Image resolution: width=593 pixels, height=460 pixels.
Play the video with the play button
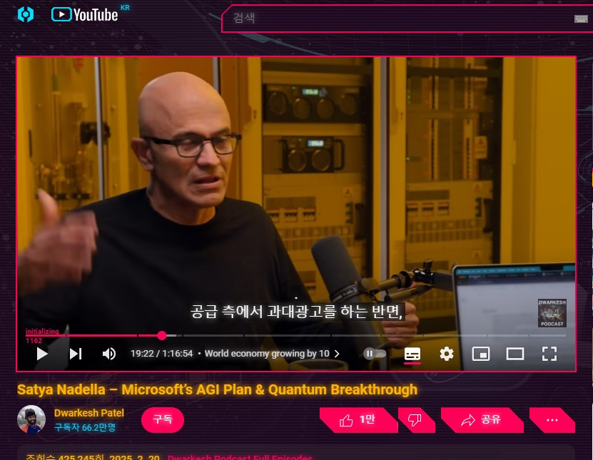[x=41, y=354]
